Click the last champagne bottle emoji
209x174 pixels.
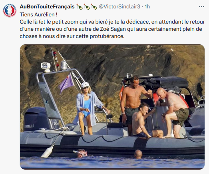[x=94, y=6]
